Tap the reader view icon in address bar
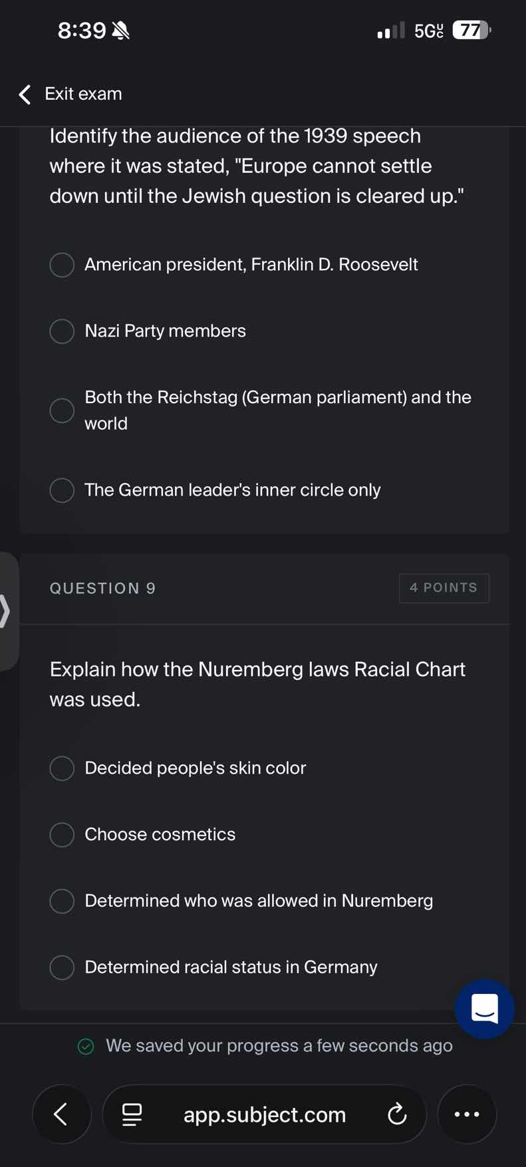This screenshot has width=526, height=1167. coord(133,1114)
